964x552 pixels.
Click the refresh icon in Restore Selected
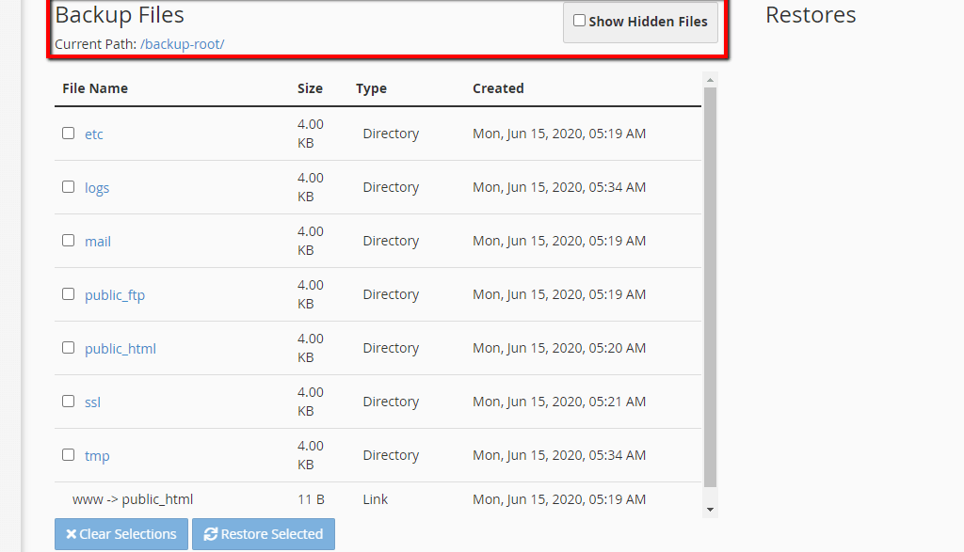point(211,534)
